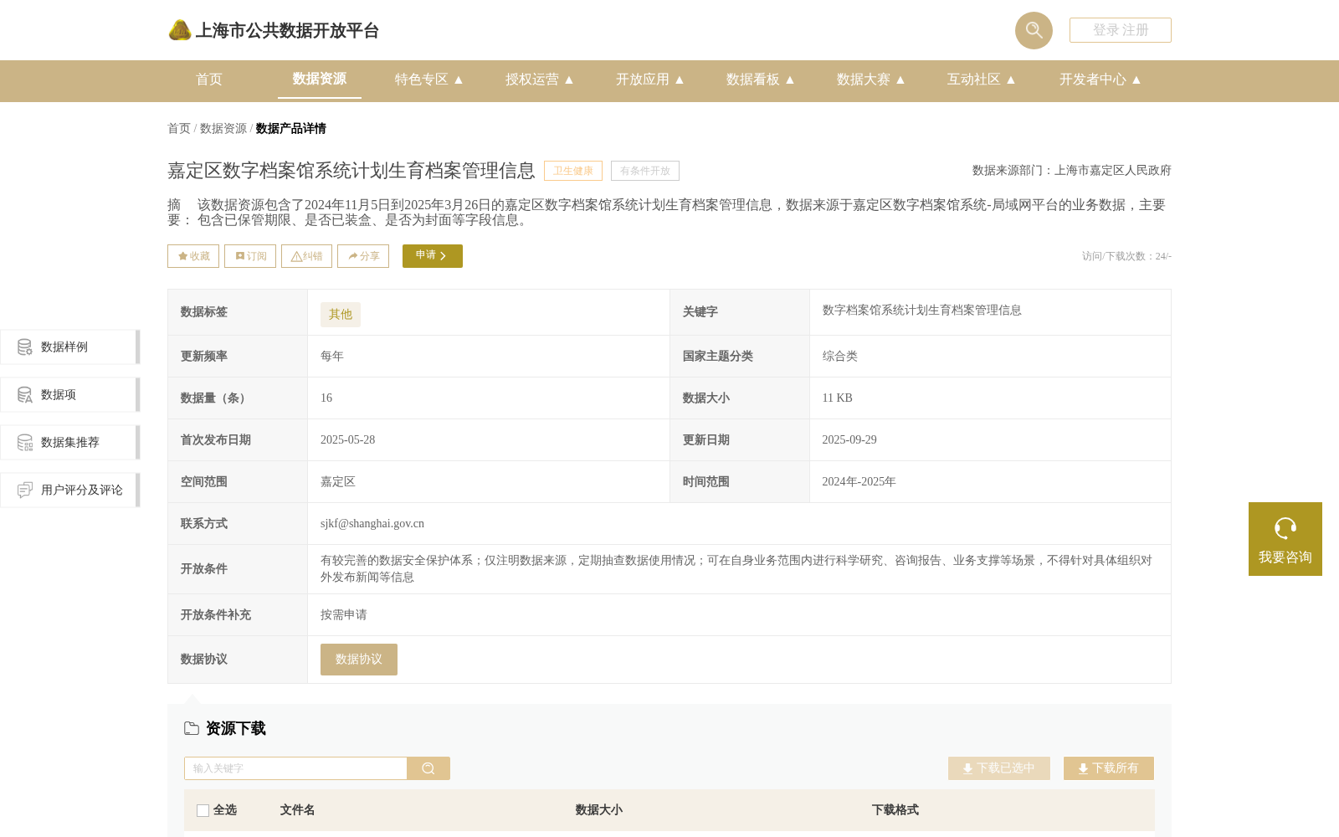Jump to 数据集推荐 section label
Image resolution: width=1339 pixels, height=837 pixels.
(x=70, y=442)
